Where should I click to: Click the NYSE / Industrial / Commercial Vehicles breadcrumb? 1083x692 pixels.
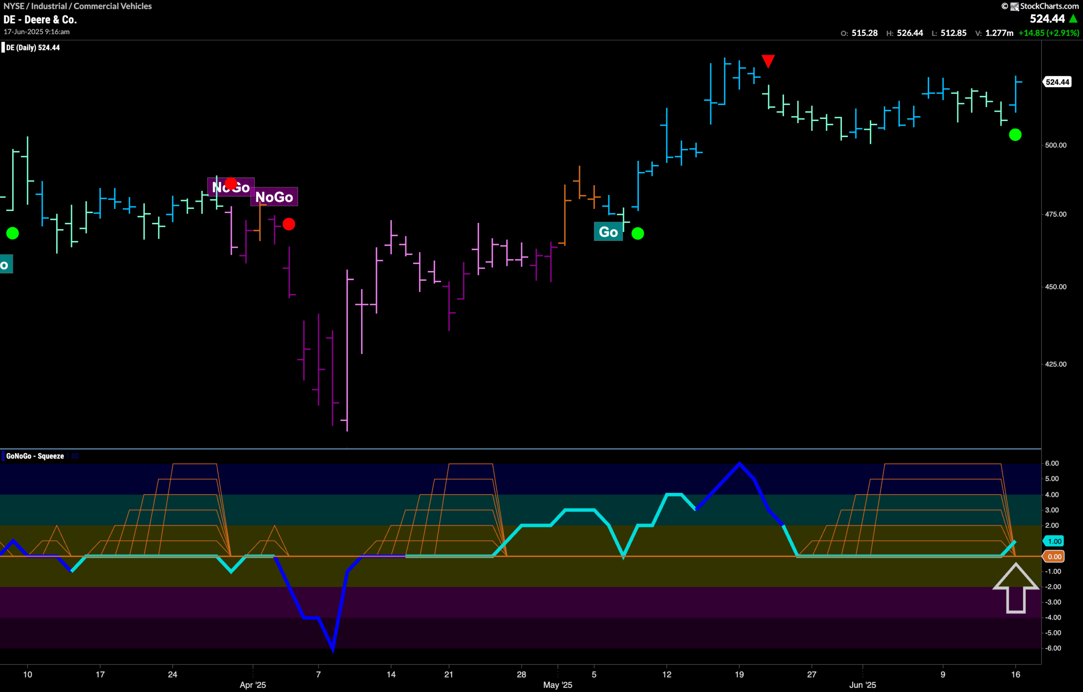(x=77, y=6)
